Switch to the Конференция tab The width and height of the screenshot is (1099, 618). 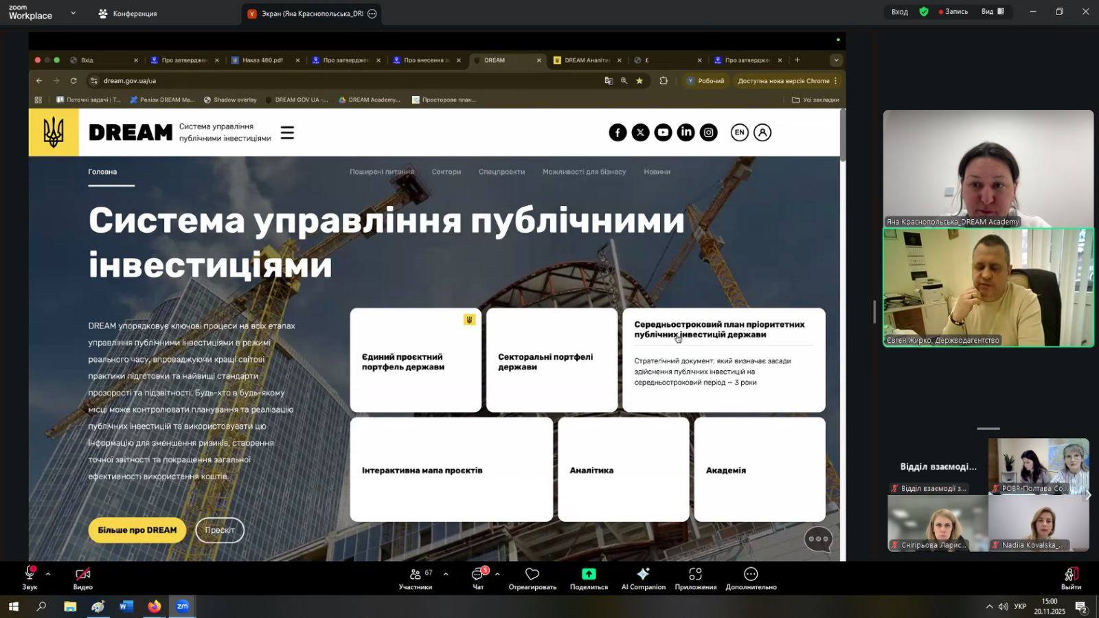[128, 14]
